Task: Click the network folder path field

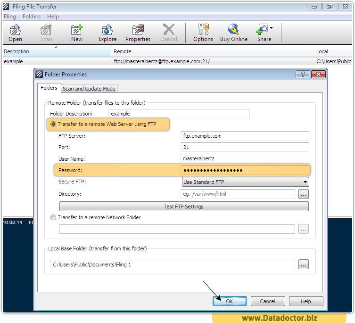Action: [x=177, y=229]
